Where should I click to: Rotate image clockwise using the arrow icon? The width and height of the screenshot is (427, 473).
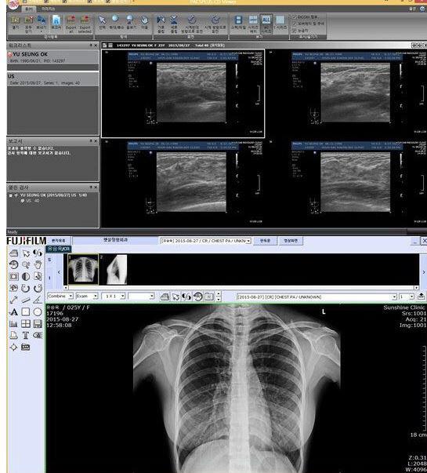tap(38, 288)
